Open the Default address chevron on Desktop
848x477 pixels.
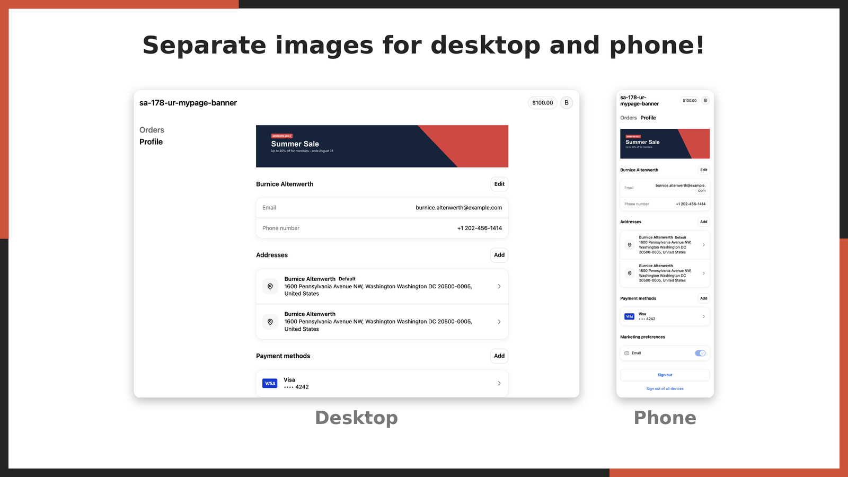point(499,286)
